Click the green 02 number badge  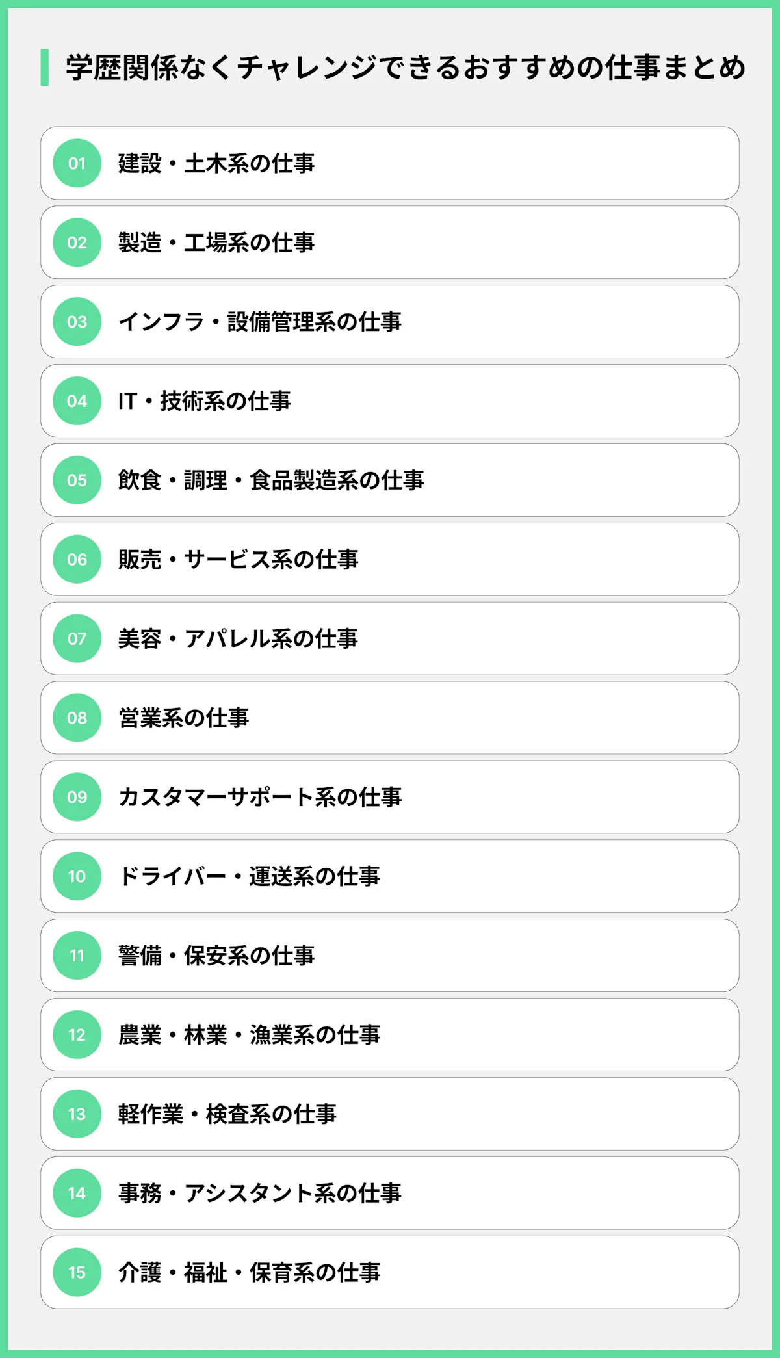[77, 242]
